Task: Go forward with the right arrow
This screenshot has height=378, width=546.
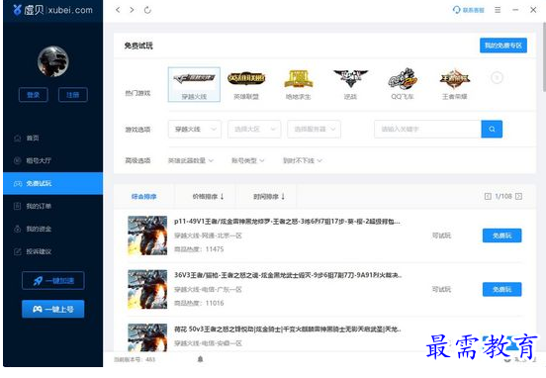Action: tap(132, 10)
